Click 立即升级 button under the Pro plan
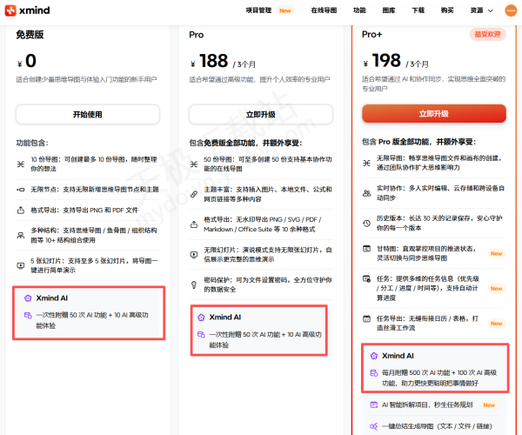 pos(260,114)
